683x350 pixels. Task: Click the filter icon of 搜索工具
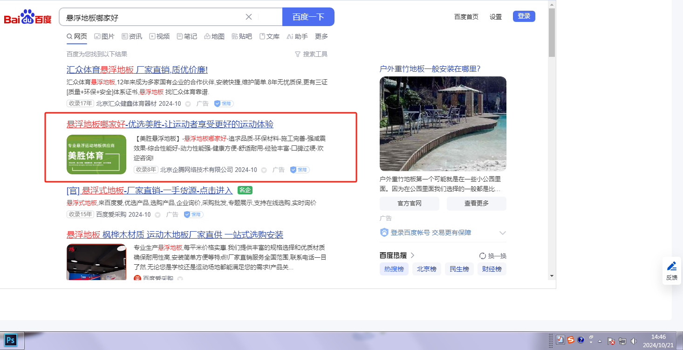coord(298,54)
